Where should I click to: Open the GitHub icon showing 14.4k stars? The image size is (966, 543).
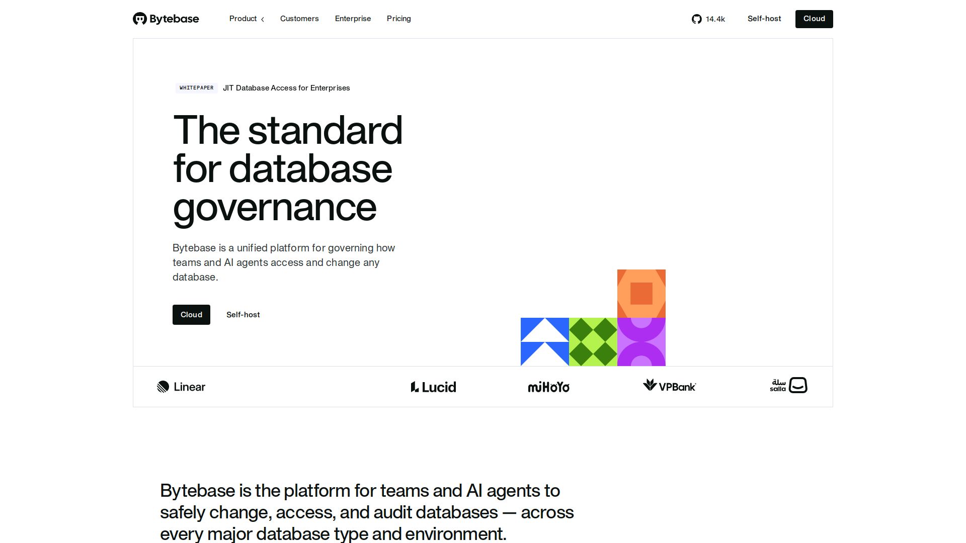coord(696,19)
